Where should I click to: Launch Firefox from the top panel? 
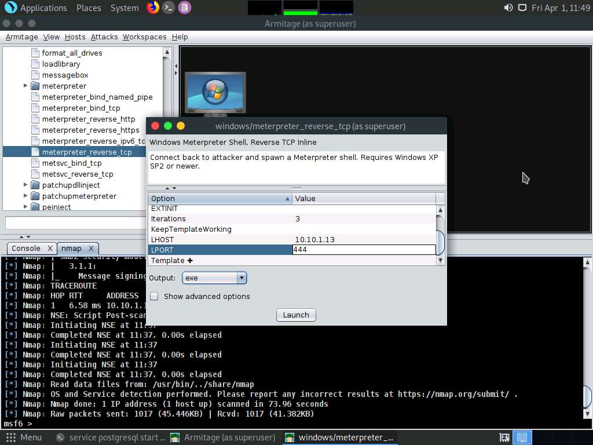pos(152,8)
